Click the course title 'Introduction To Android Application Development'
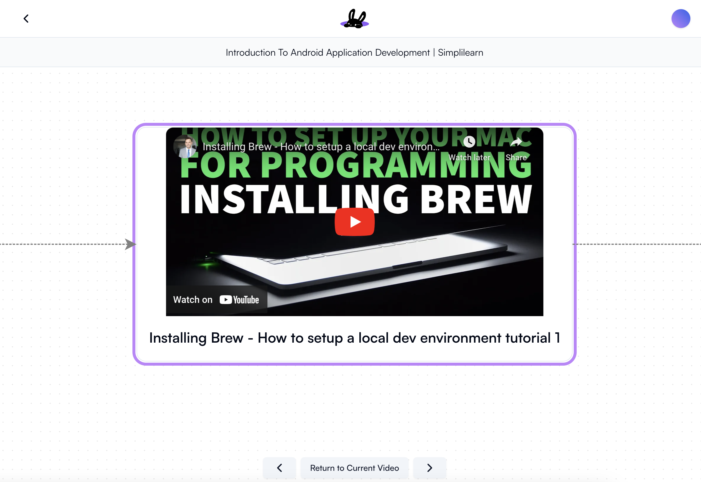 [354, 52]
